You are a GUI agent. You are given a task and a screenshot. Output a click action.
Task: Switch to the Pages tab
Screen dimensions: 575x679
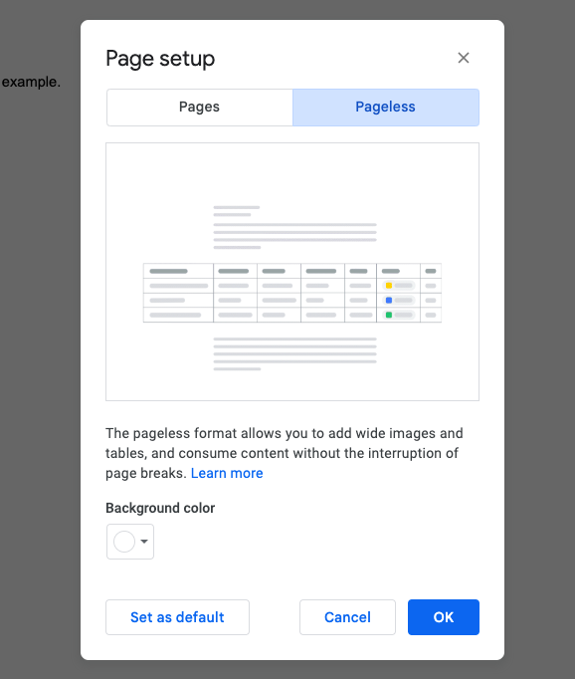click(199, 107)
